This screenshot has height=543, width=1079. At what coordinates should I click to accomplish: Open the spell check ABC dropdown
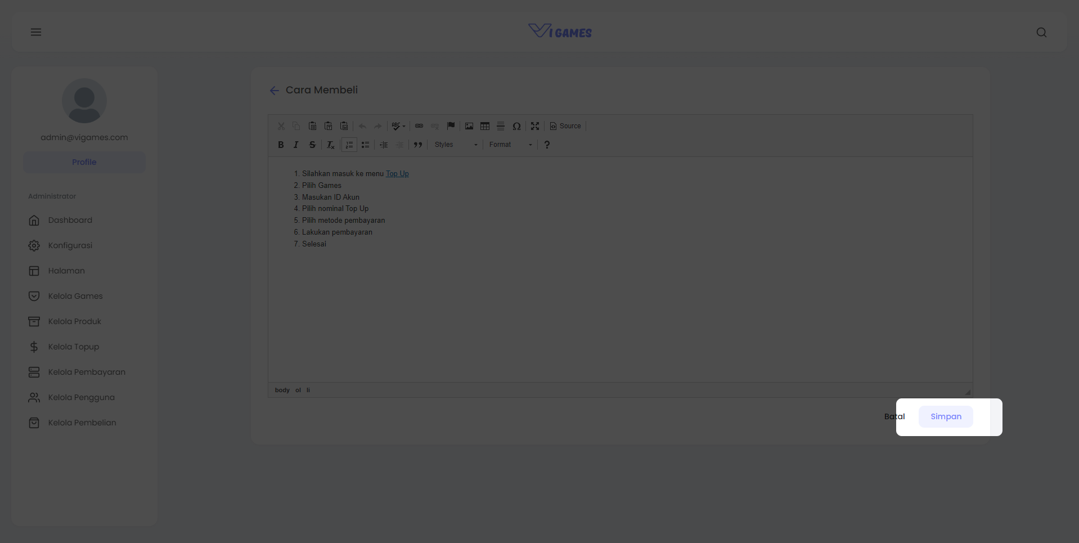tap(398, 126)
